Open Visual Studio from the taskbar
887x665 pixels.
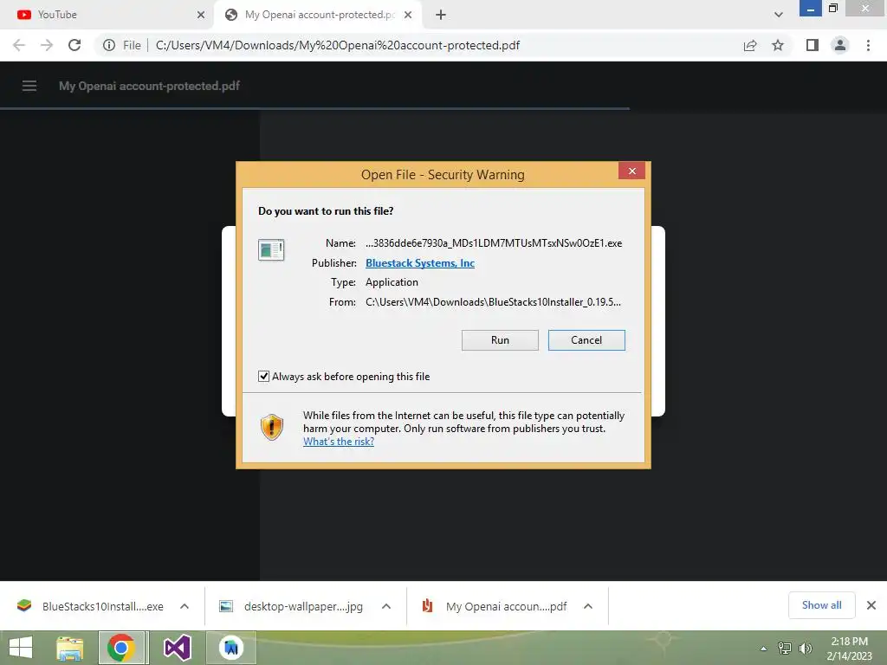pos(177,648)
